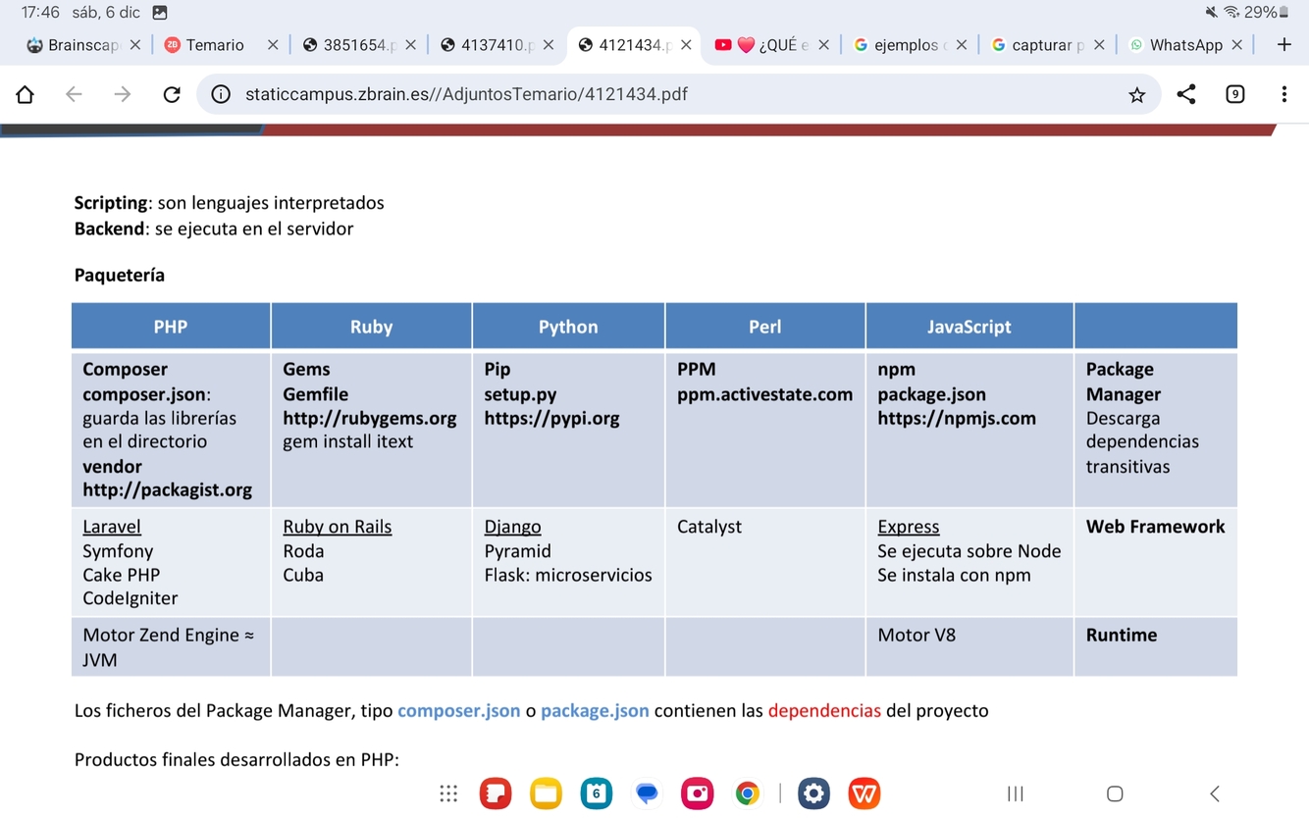This screenshot has height=818, width=1309.
Task: Tap the image notification icon in status bar
Action: (x=160, y=13)
